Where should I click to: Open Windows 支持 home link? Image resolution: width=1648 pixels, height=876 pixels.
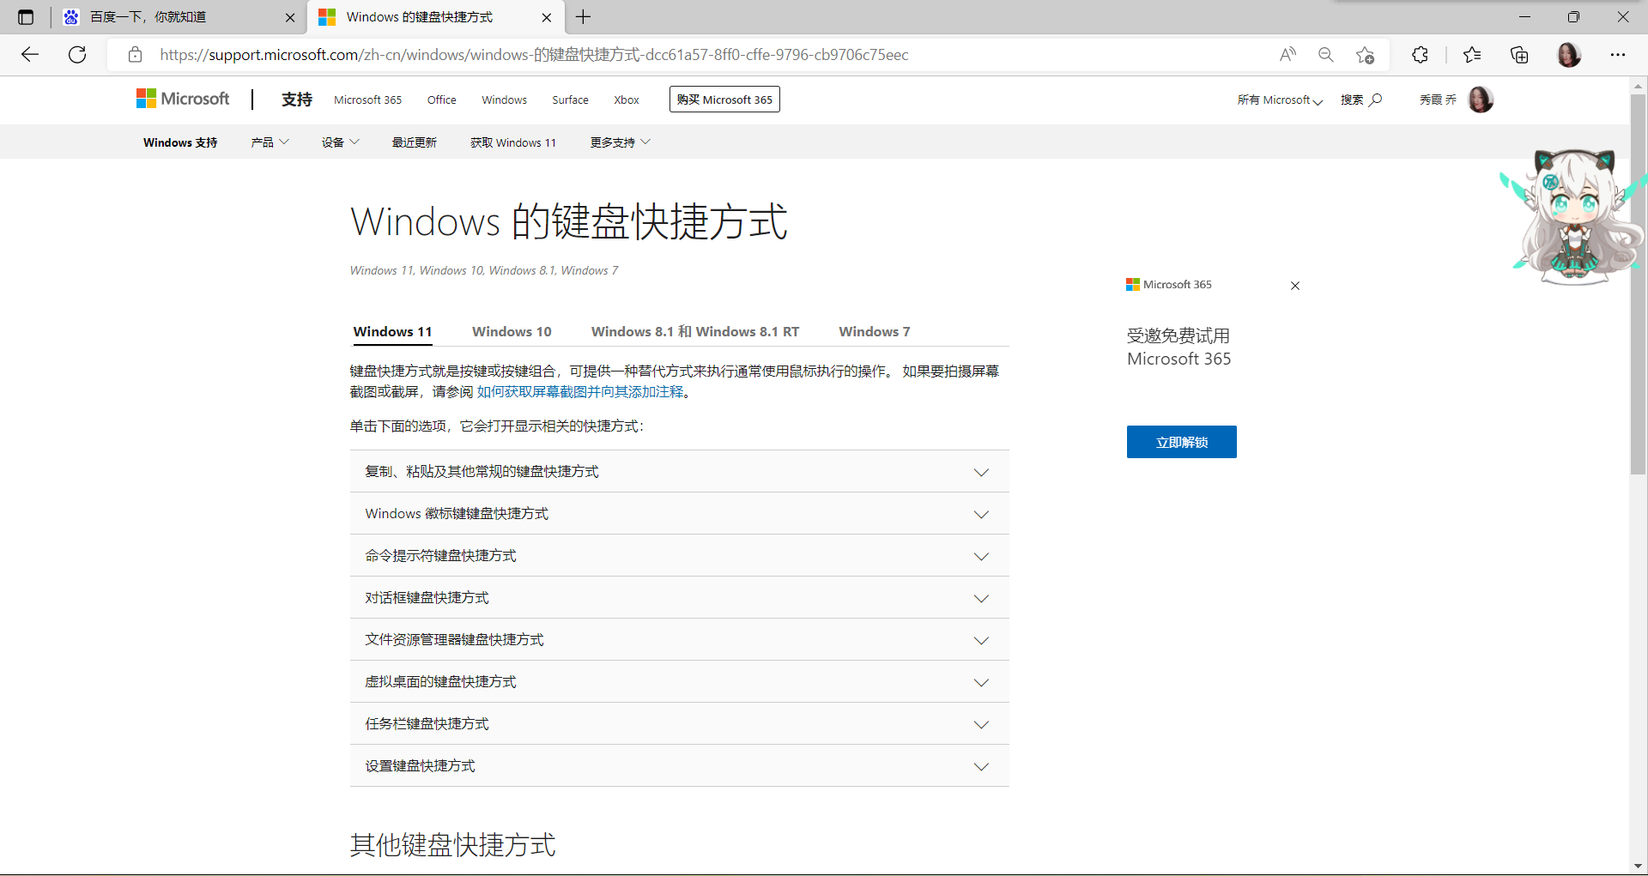(x=180, y=142)
